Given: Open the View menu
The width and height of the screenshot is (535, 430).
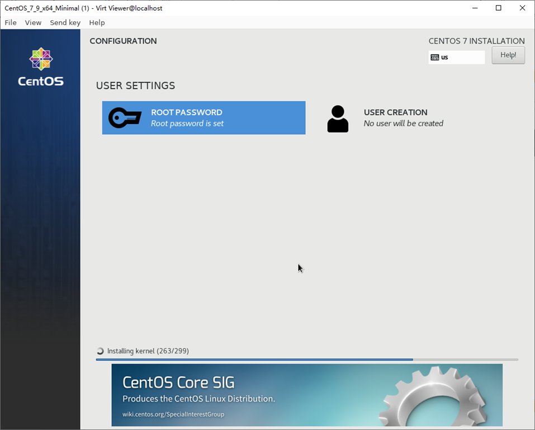Looking at the screenshot, I should pyautogui.click(x=33, y=22).
